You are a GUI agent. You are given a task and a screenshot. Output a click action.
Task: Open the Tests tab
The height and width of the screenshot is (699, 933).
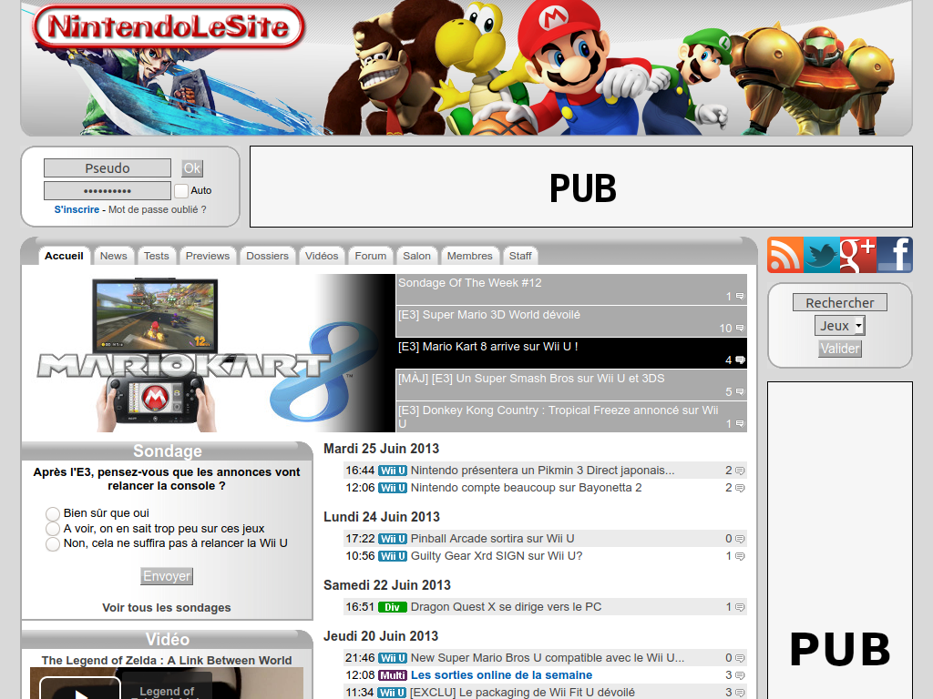[x=156, y=256]
